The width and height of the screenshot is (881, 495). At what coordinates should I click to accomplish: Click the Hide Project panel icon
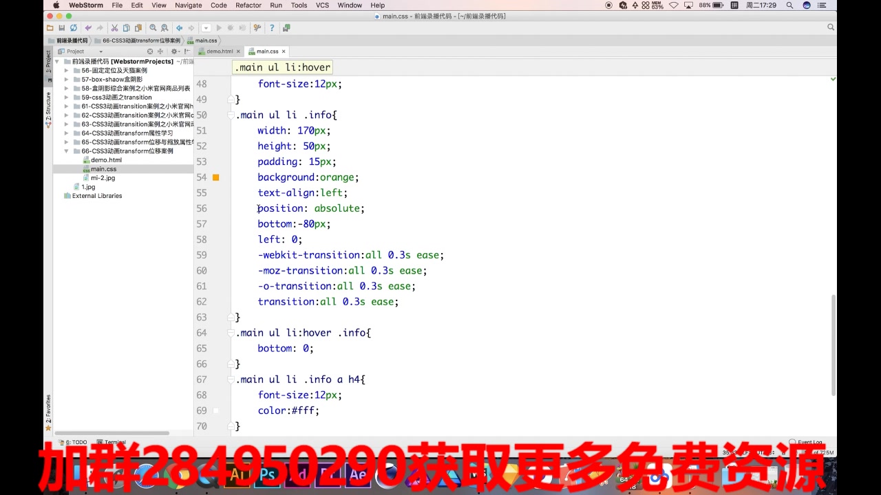(187, 52)
